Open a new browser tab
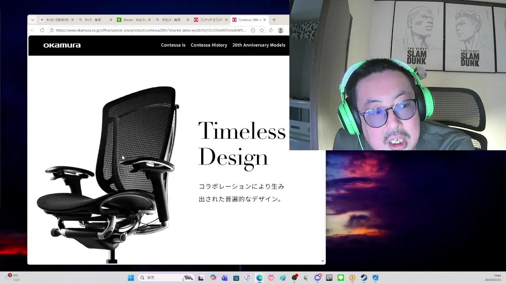Image resolution: width=506 pixels, height=284 pixels. [x=274, y=20]
